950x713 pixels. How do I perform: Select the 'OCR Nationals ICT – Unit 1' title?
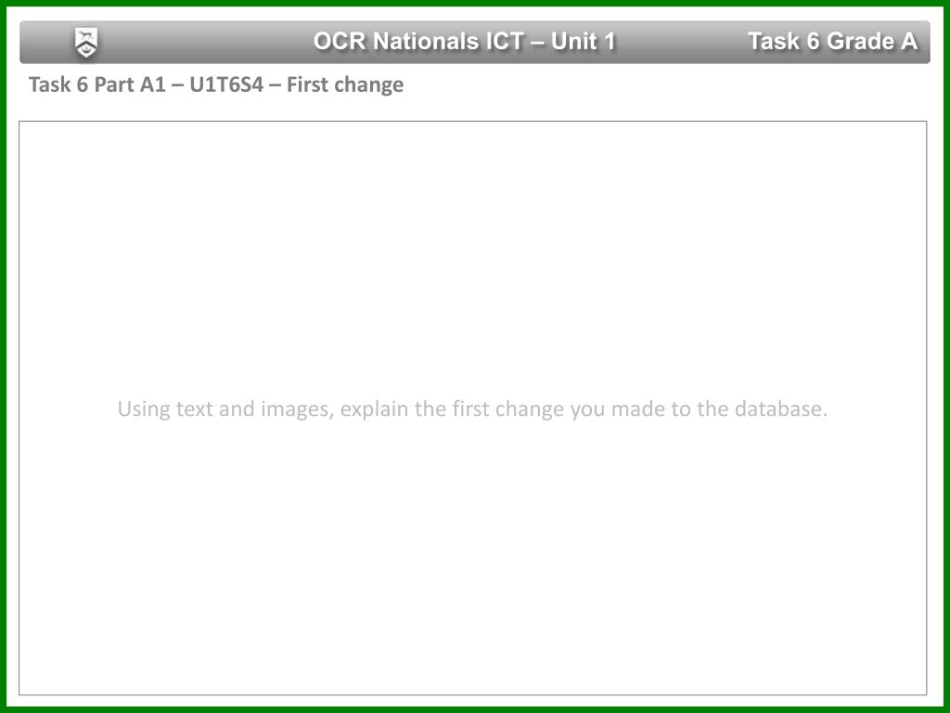pyautogui.click(x=464, y=41)
